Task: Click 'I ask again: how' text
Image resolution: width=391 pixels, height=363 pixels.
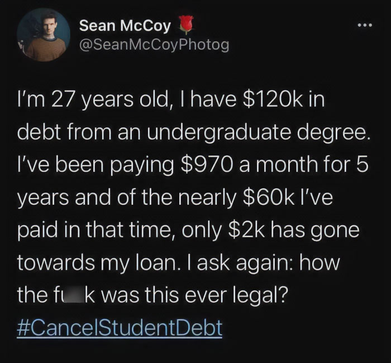Action: [265, 263]
